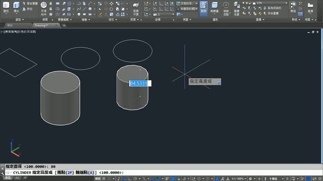Select the solid Subtract tool icon
Viewport: 323px width, 181px height.
[x=58, y=9]
